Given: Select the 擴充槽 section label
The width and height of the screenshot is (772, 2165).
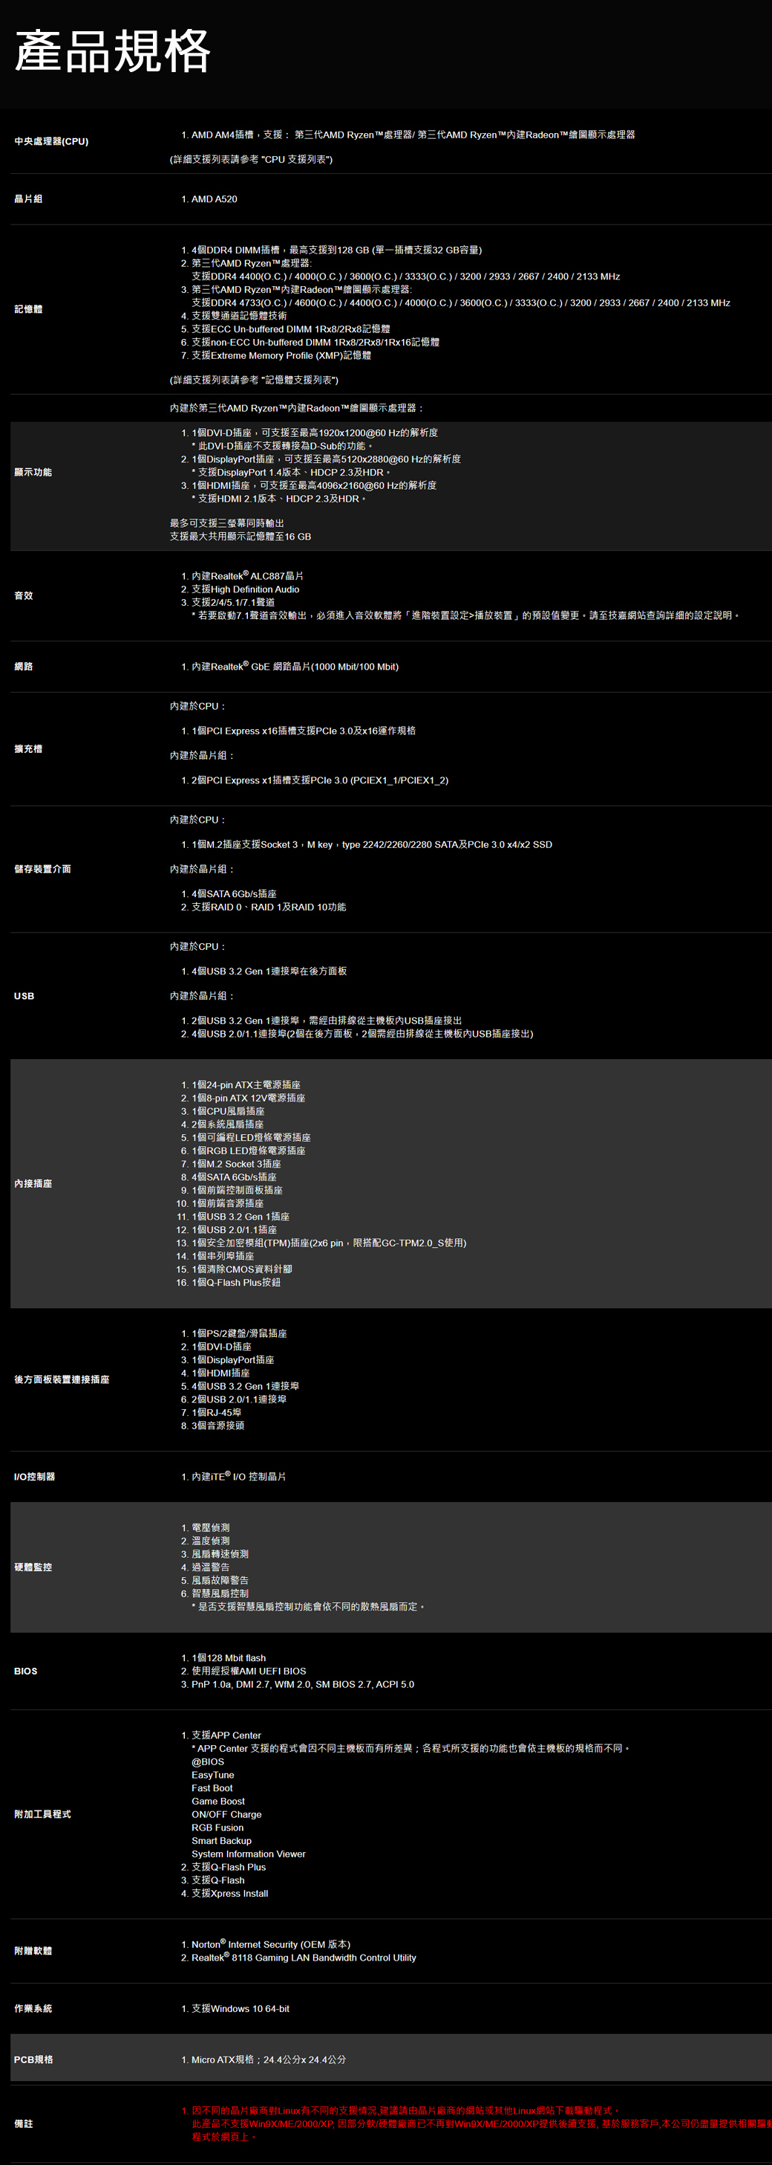Looking at the screenshot, I should [x=28, y=749].
